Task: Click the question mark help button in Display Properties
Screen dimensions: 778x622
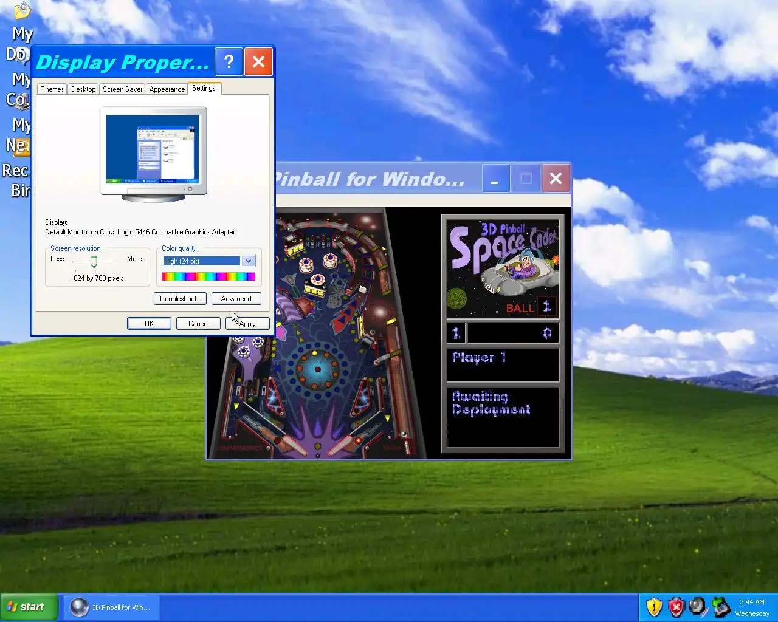Action: tap(229, 61)
